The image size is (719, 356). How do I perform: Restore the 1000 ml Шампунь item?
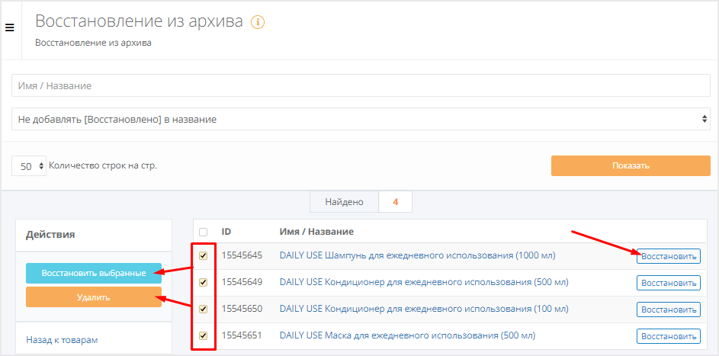[668, 257]
